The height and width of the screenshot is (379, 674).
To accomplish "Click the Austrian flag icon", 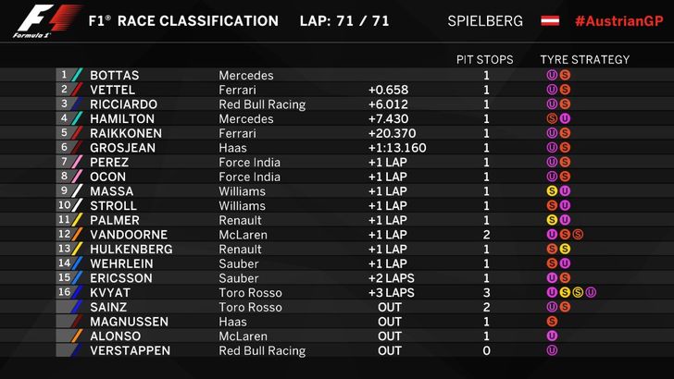I will [550, 20].
